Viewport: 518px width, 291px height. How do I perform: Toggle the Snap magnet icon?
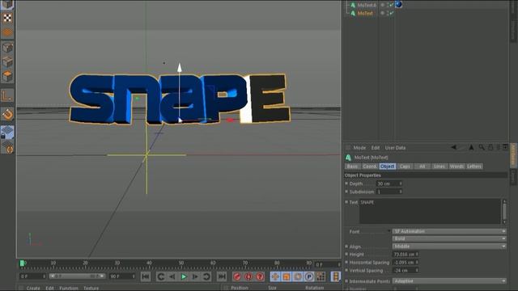coord(7,114)
